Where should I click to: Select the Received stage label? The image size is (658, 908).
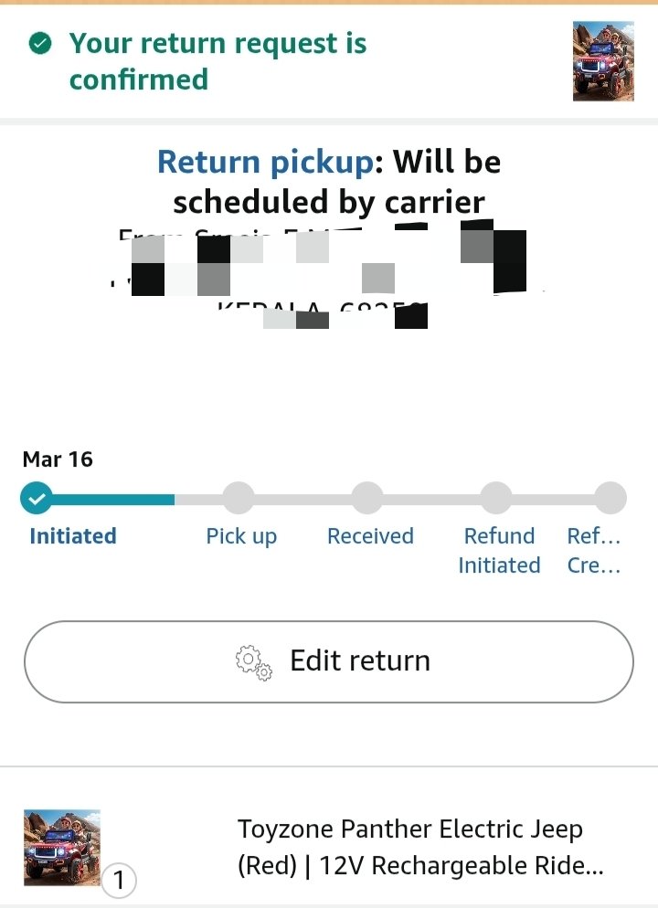point(370,536)
